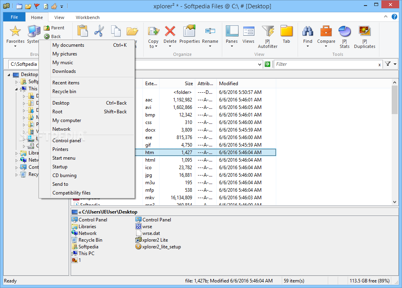Viewport: 402px width, 288px height.
Task: Click the Find binoculars icon
Action: point(308,31)
